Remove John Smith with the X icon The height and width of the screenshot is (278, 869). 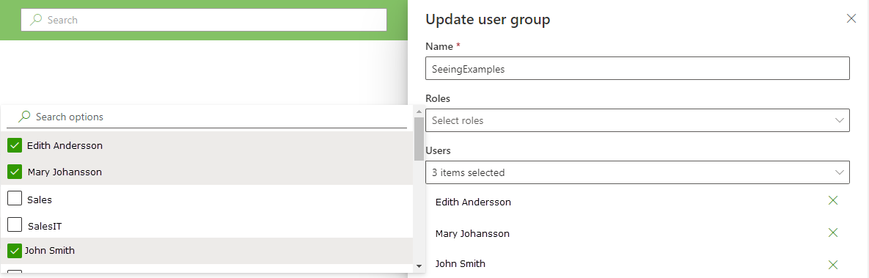pos(832,265)
